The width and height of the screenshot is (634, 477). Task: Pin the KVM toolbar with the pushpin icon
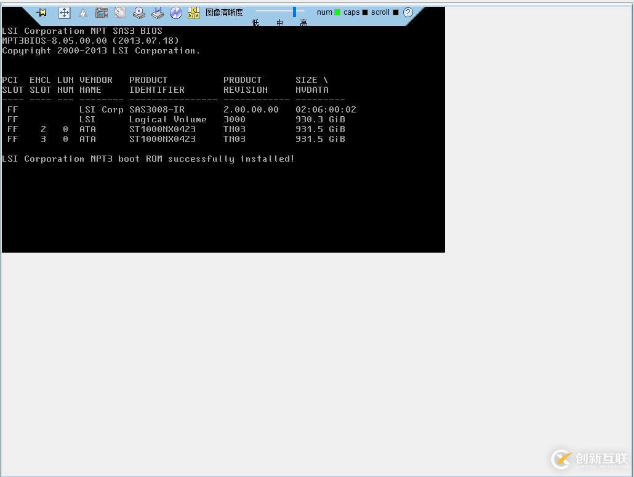tap(42, 12)
